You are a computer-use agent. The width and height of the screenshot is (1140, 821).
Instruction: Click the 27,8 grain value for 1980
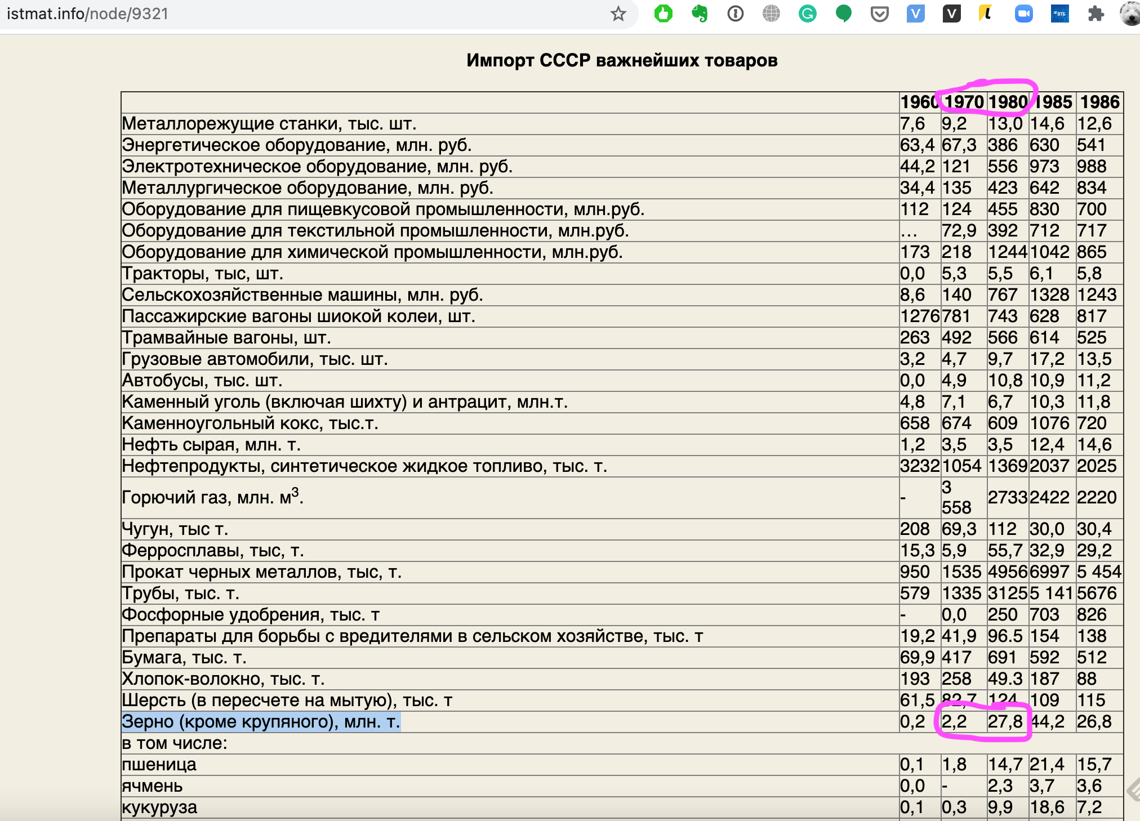(x=1005, y=721)
